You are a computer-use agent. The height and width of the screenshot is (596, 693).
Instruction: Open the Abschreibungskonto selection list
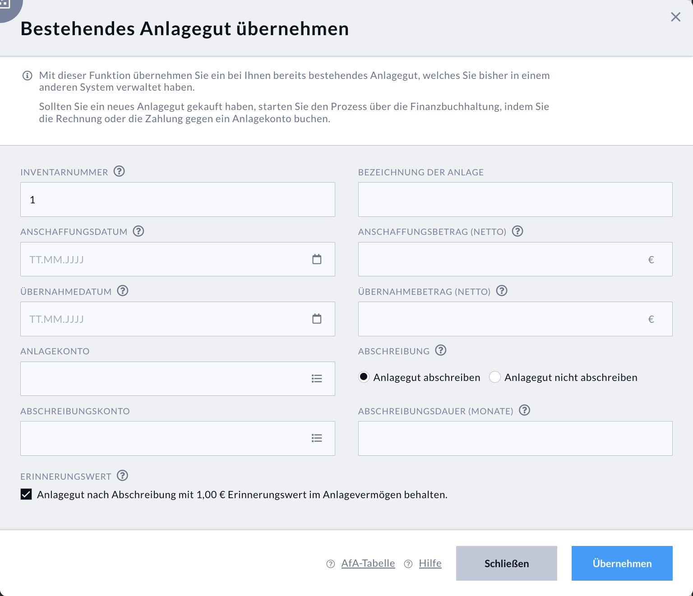point(317,438)
